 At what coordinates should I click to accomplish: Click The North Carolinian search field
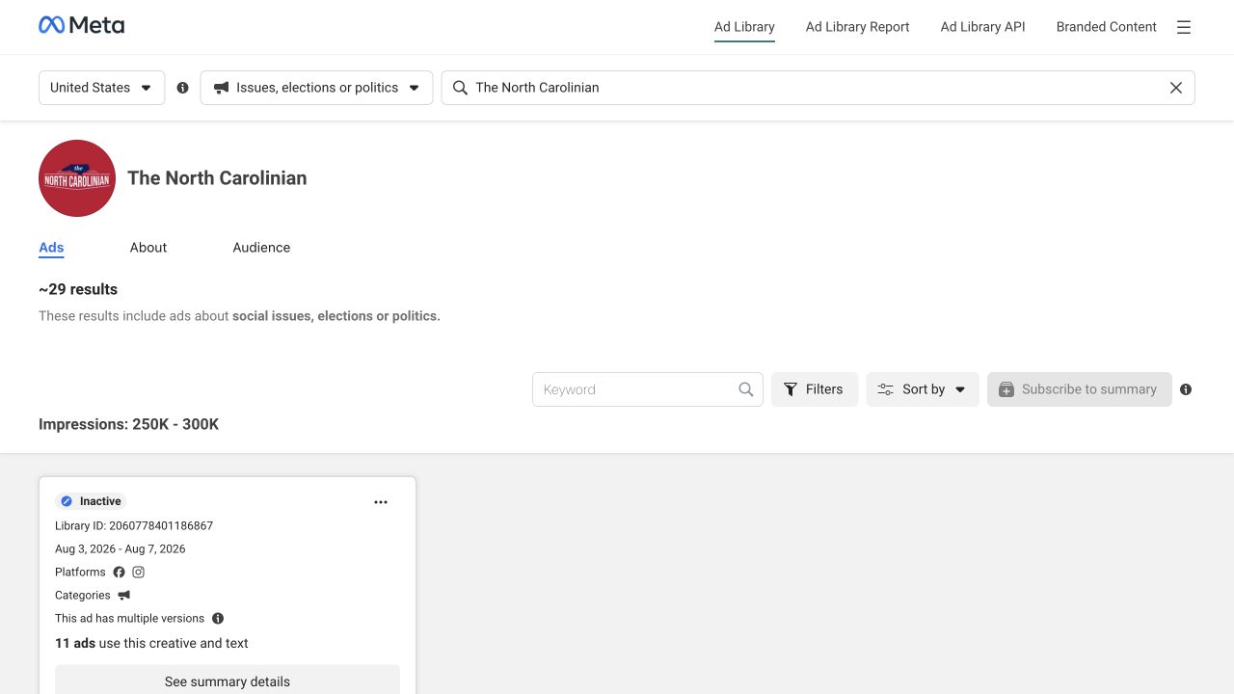(818, 88)
